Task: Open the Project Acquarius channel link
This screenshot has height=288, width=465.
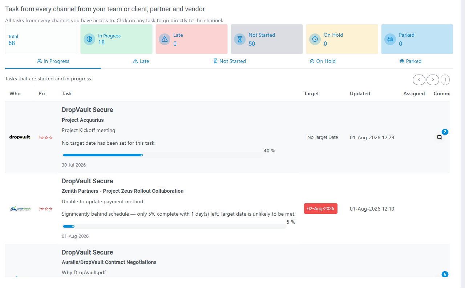Action: point(83,120)
